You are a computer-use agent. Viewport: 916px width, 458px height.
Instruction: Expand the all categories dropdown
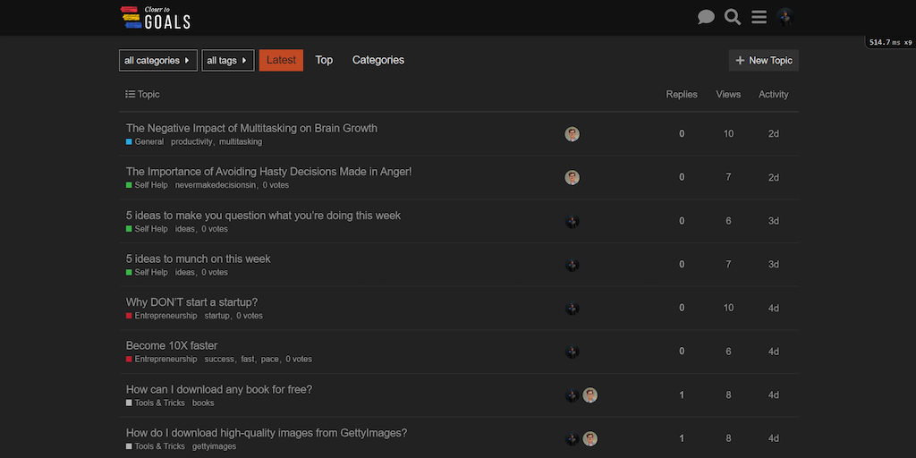157,60
